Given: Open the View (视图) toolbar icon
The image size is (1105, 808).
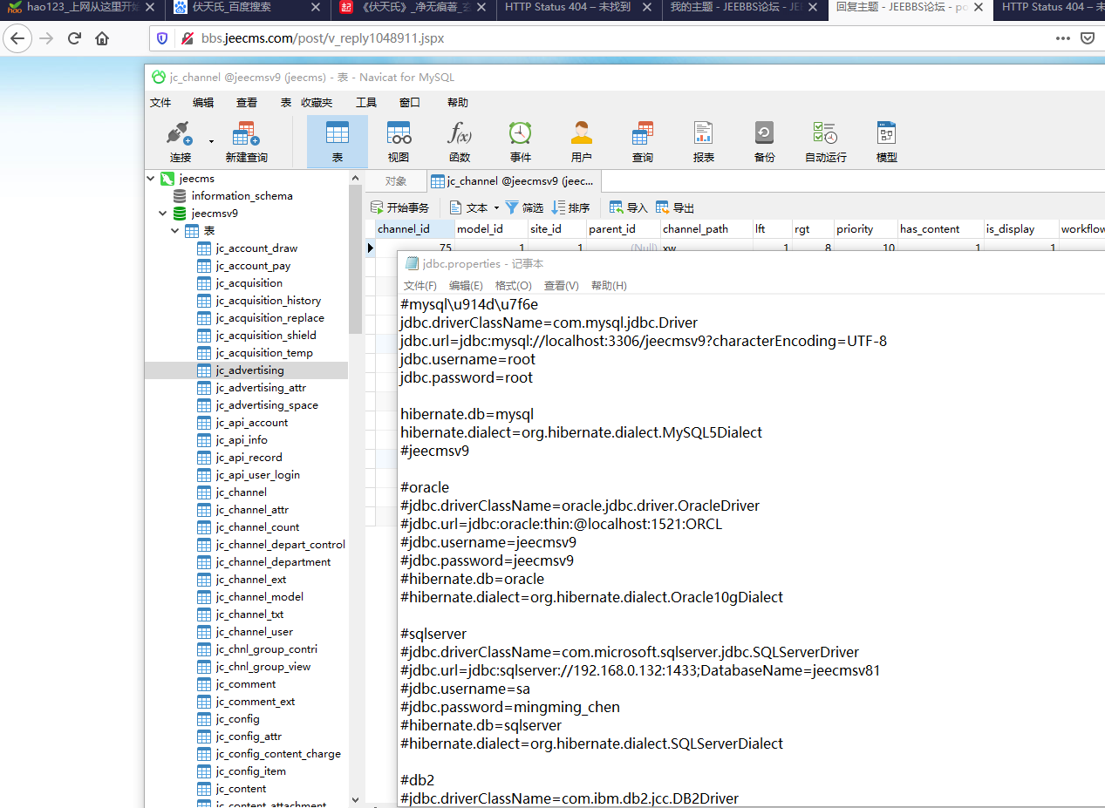Looking at the screenshot, I should (399, 142).
